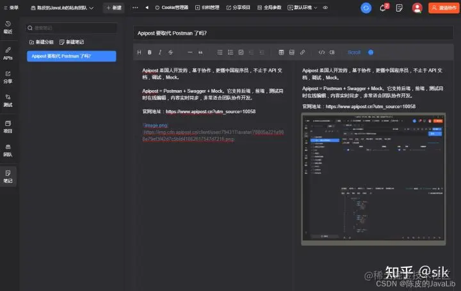Create an unordered bullet list
Screen dimensions: 461x291
coord(220,52)
